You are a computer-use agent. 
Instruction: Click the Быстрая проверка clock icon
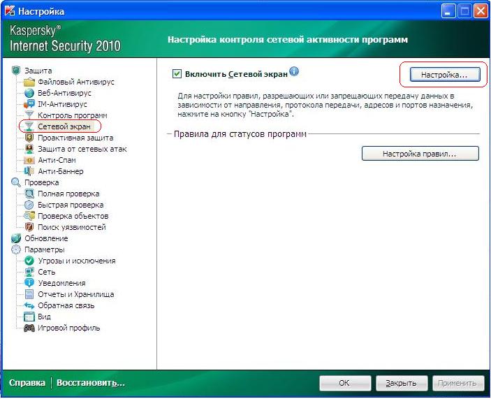pos(29,205)
